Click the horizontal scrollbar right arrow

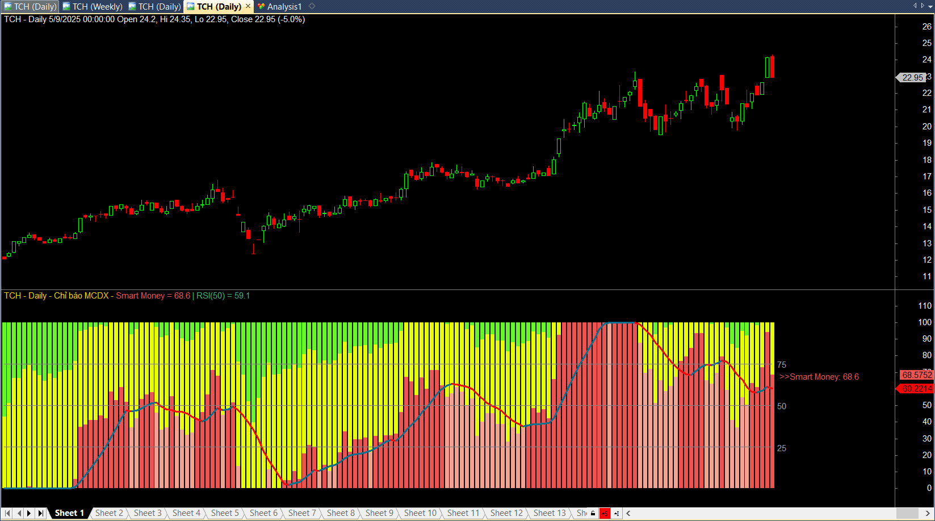(x=928, y=513)
